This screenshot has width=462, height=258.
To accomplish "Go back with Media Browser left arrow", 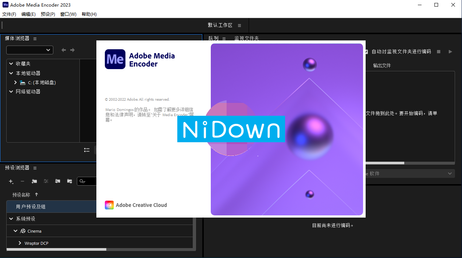I will 64,50.
